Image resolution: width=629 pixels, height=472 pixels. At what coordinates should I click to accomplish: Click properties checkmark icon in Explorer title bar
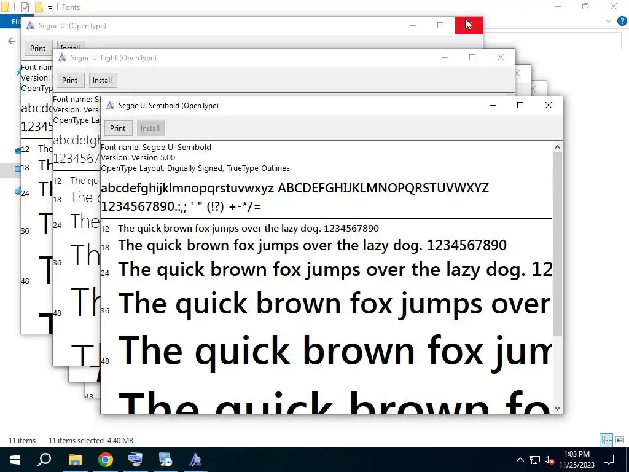[x=25, y=7]
